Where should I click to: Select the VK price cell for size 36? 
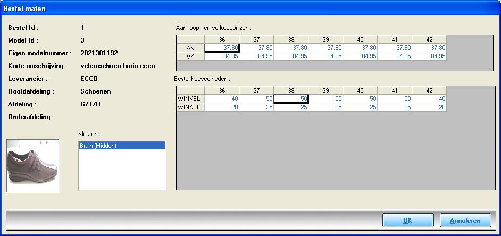tap(222, 56)
